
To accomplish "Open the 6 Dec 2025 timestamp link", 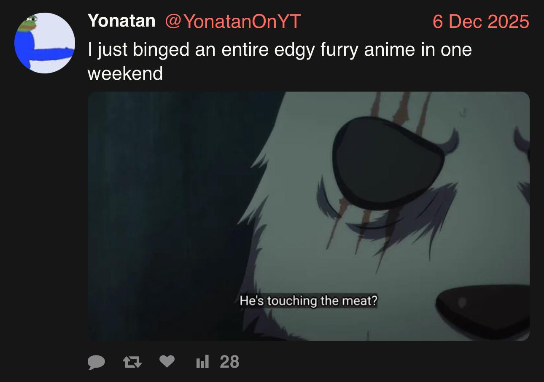I will (481, 21).
